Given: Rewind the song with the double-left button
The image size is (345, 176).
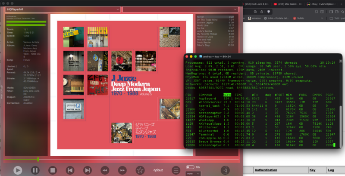Looking at the screenshot, I should pos(105,170).
